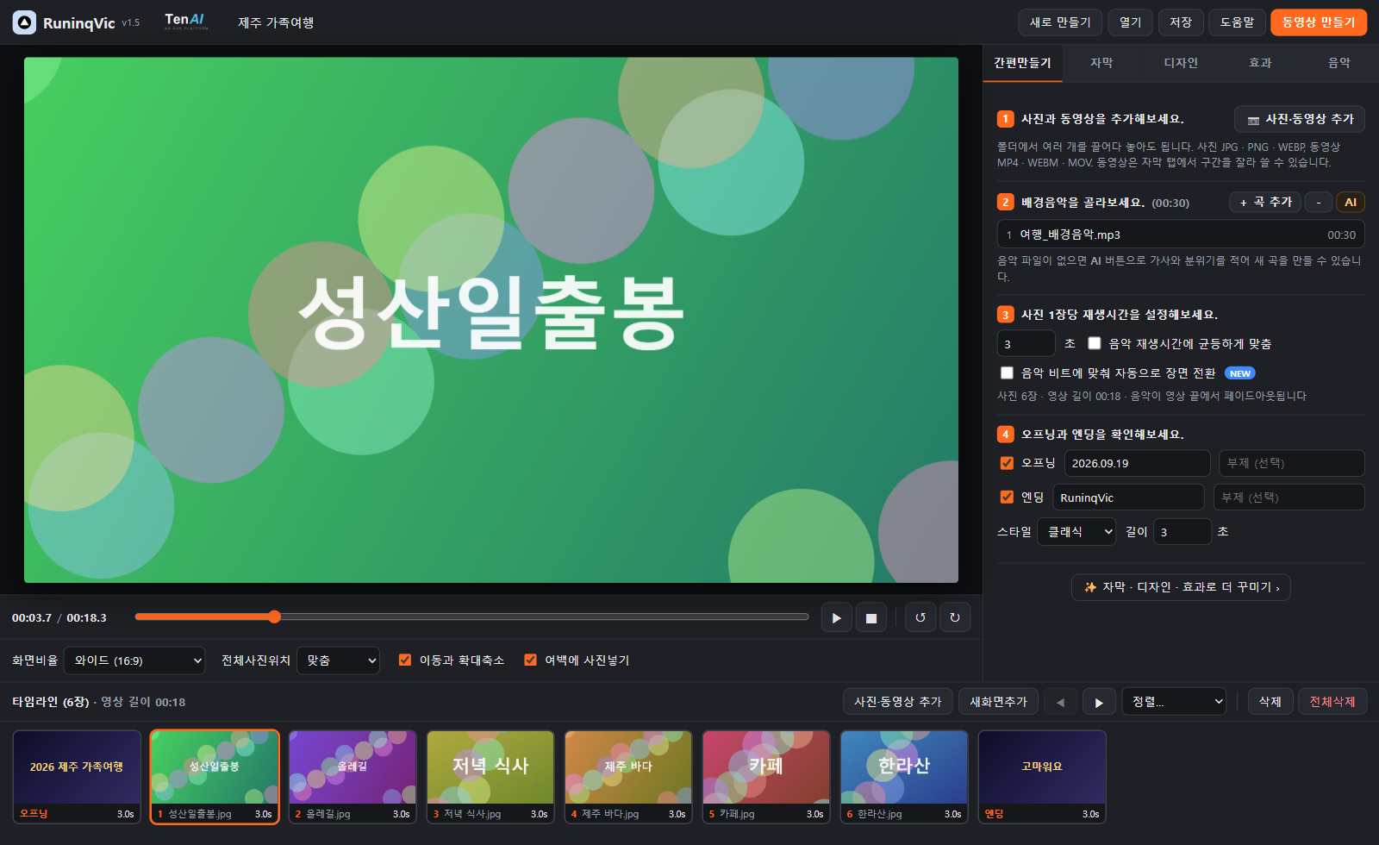Click the playback progress slider handle
The height and width of the screenshot is (845, 1379).
coord(274,617)
